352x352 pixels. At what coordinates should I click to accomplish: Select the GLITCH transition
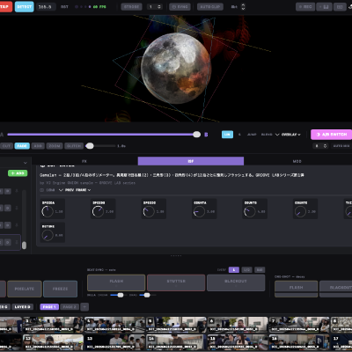tap(74, 146)
